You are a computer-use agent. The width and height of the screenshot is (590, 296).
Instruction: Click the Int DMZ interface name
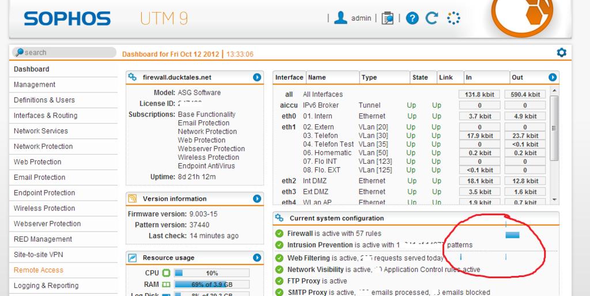coord(315,181)
